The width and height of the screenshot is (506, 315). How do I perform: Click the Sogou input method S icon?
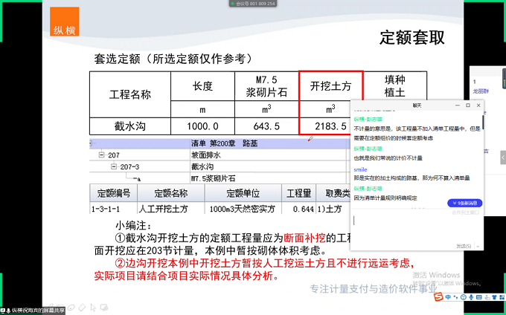tap(440, 298)
